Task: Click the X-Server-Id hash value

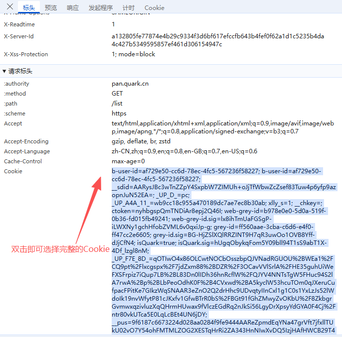Action: click(x=218, y=40)
